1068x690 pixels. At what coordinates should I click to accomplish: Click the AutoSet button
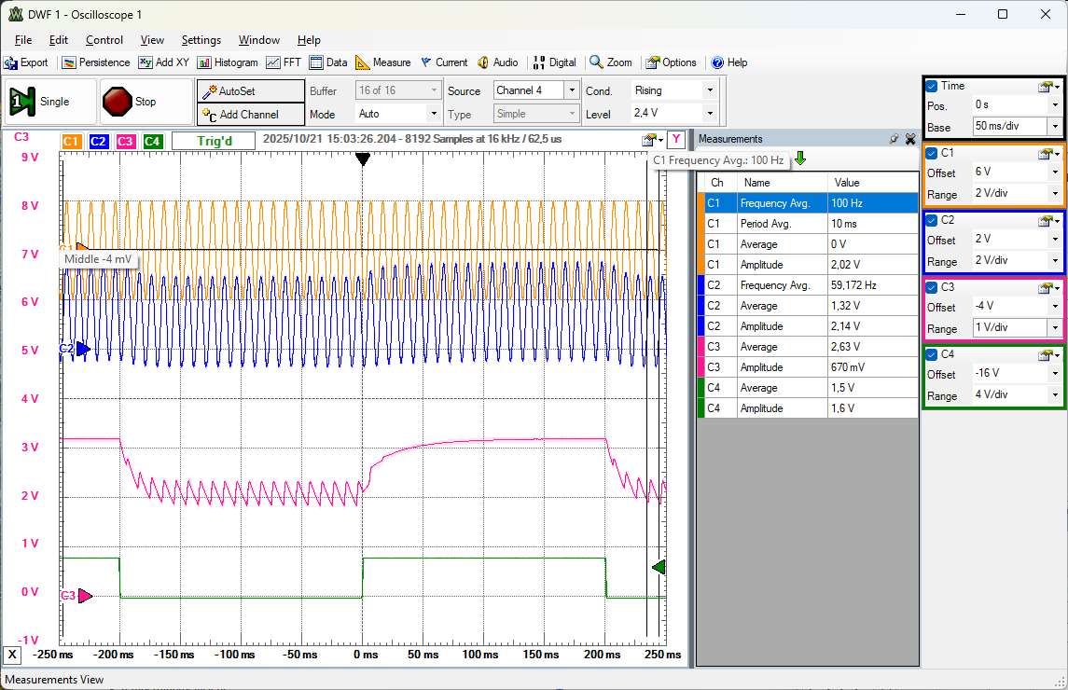tap(250, 91)
